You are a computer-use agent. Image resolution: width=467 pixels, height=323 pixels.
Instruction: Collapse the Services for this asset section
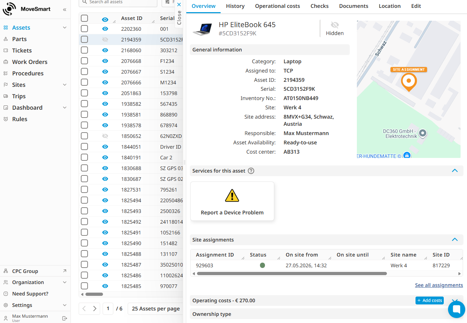[x=455, y=171]
